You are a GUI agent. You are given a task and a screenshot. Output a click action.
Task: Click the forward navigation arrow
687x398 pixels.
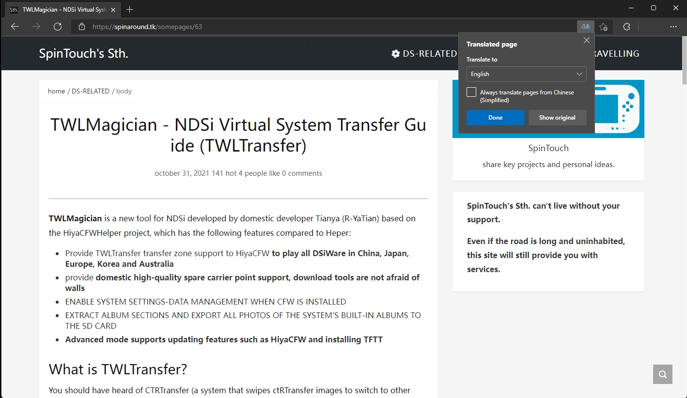(36, 27)
